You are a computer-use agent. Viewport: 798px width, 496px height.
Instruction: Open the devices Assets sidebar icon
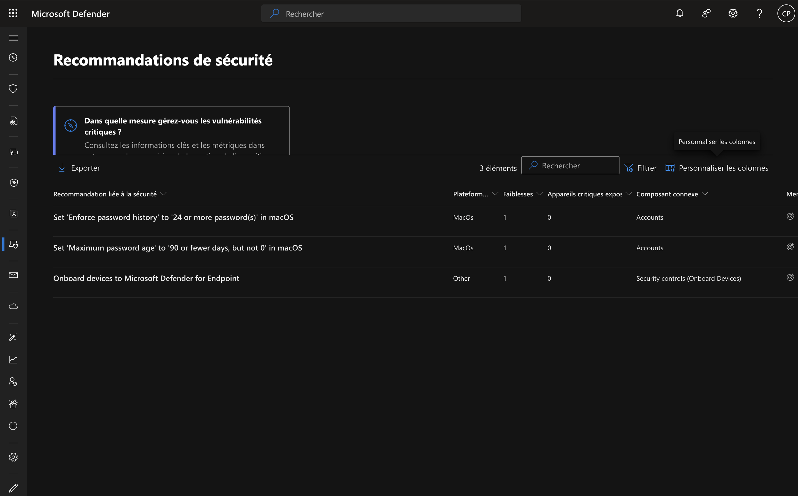click(13, 152)
